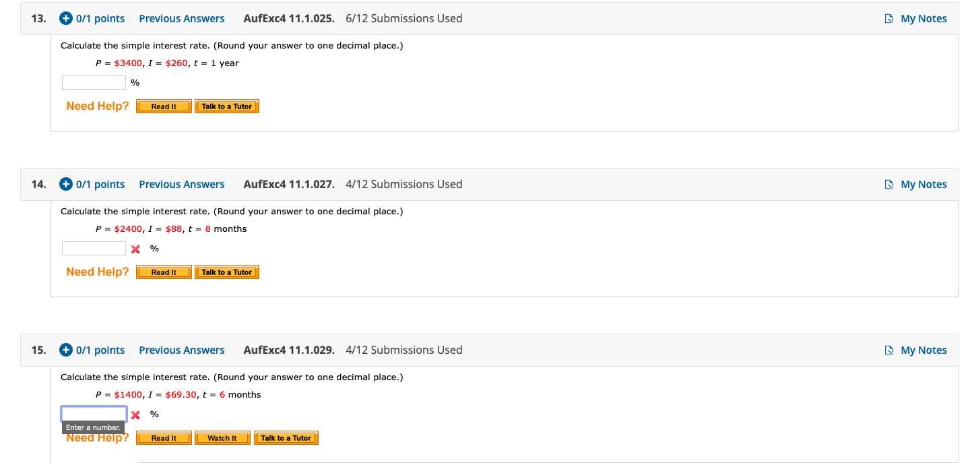Viewport: 970px width, 463px height.
Task: Click the answer input box for question 13
Action: (x=93, y=82)
